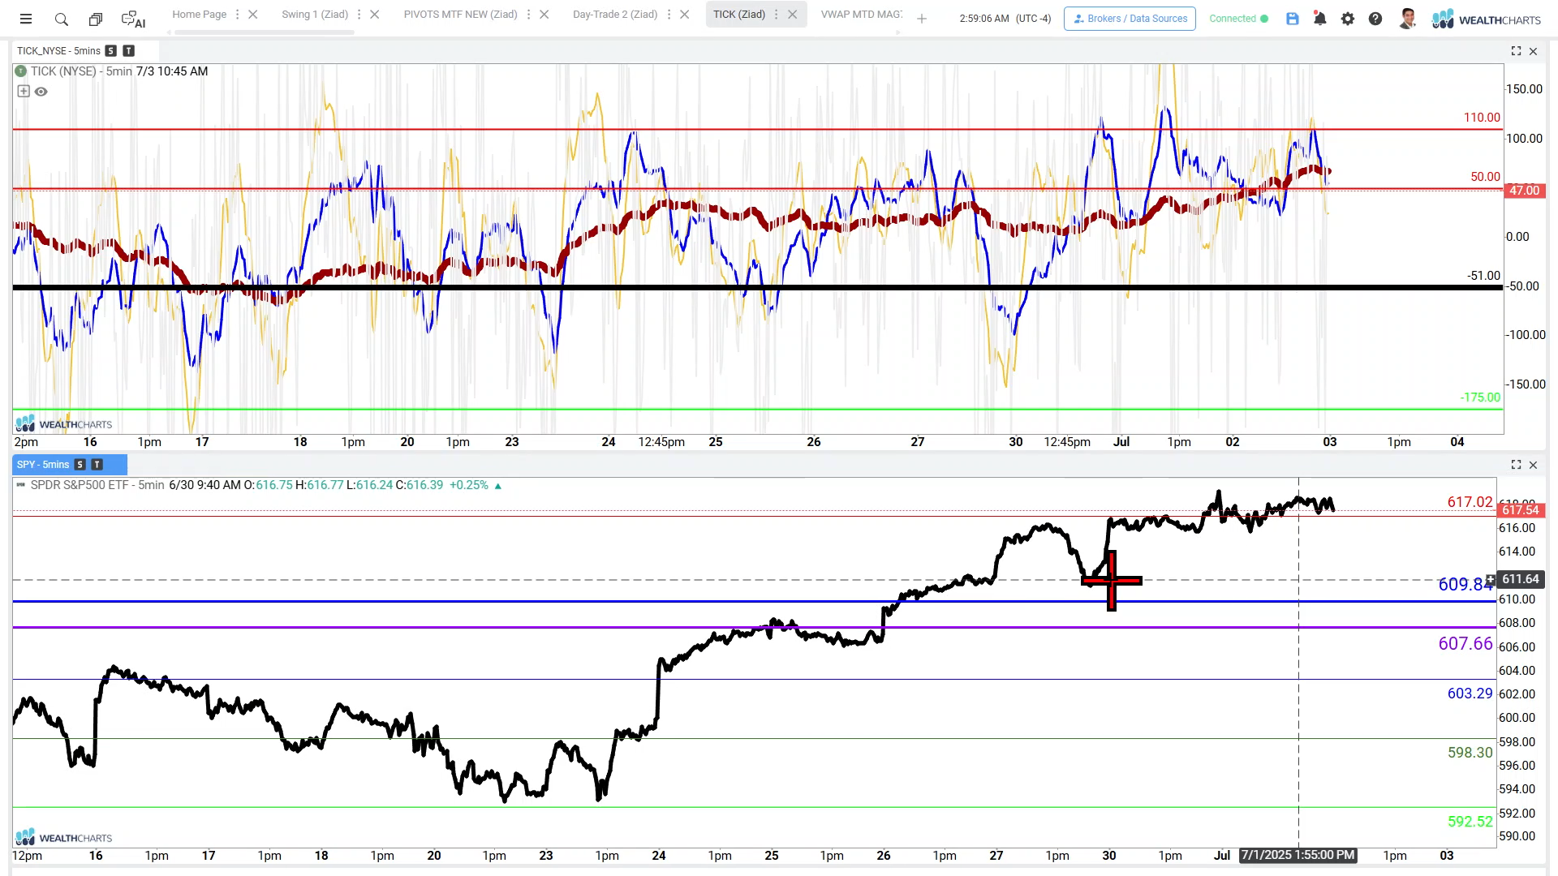Close the TICK_NYSE chart panel
This screenshot has height=876, width=1558.
(1533, 51)
